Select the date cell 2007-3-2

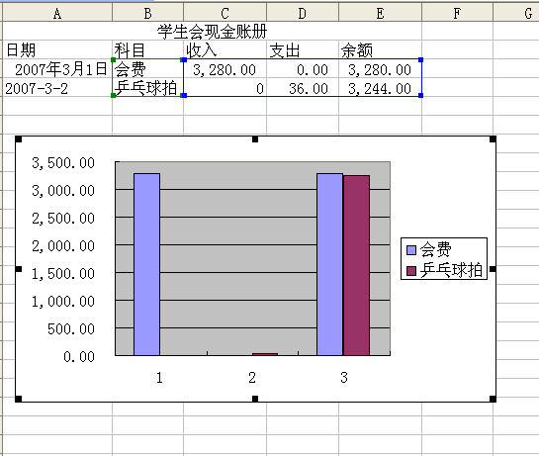(x=57, y=88)
